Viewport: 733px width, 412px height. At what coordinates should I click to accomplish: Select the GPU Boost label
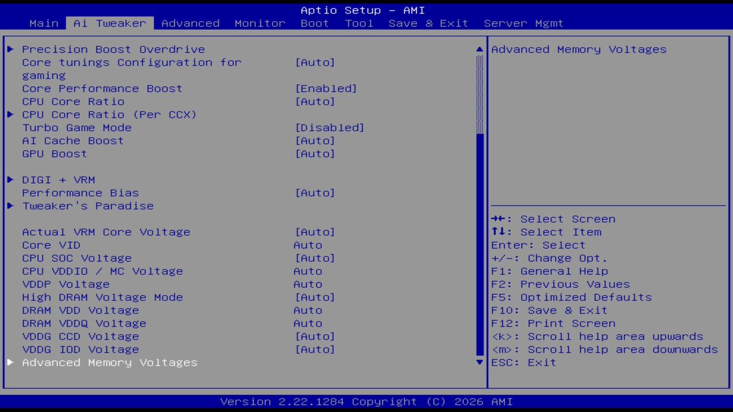54,154
